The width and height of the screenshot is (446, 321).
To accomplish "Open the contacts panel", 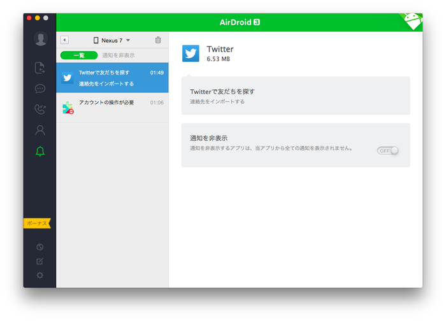I will 40,130.
